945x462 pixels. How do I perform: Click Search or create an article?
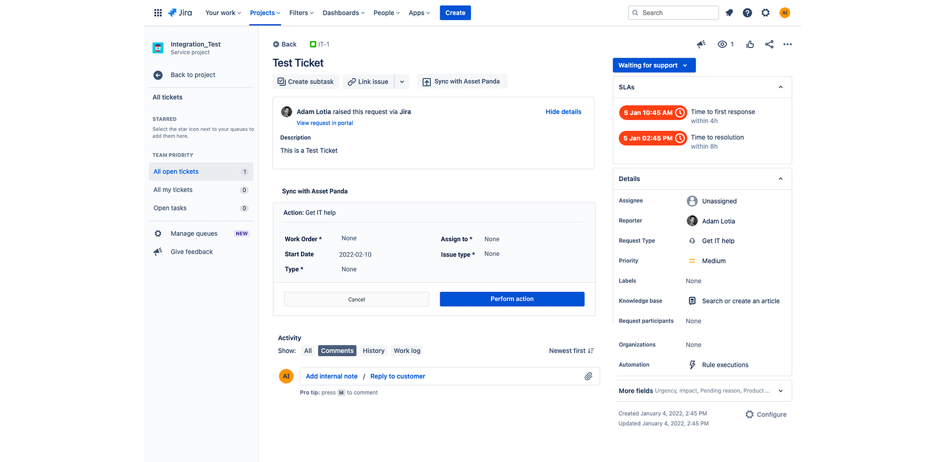pos(741,301)
